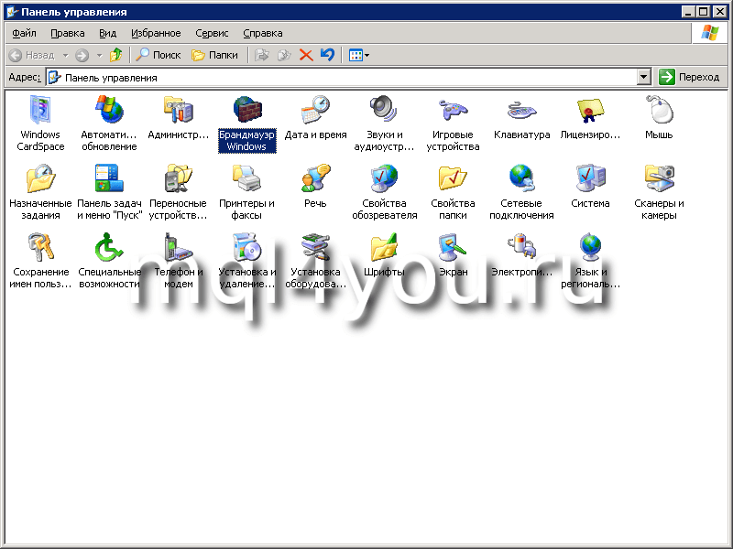Expand the Back button history arrow
Image resolution: width=733 pixels, height=549 pixels.
click(65, 55)
